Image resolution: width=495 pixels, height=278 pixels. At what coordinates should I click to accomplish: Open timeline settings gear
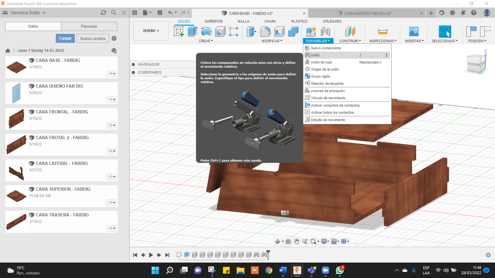tap(488, 255)
